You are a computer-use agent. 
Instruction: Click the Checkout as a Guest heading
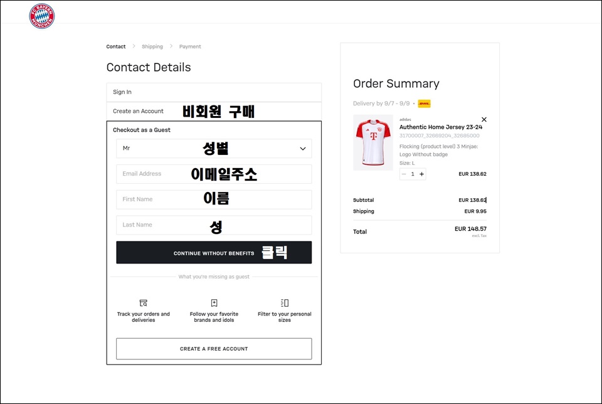tap(142, 130)
